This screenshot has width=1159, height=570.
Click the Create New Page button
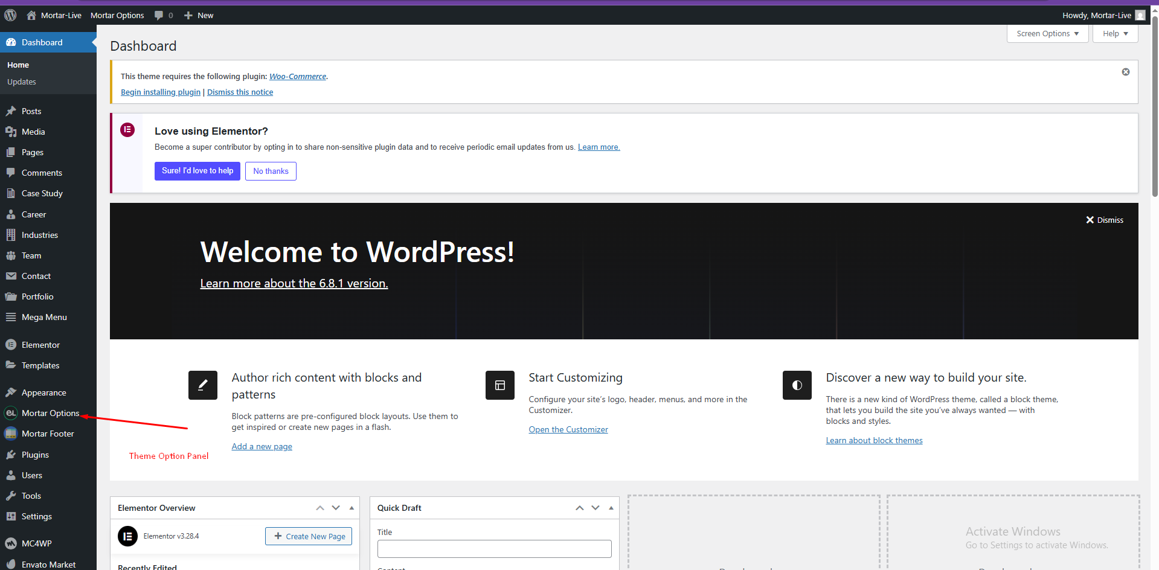pos(309,536)
